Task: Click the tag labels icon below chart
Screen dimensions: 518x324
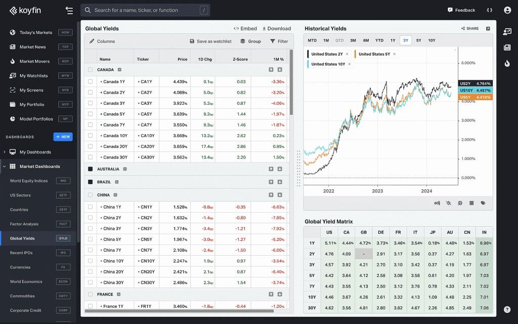Action: 483,203
